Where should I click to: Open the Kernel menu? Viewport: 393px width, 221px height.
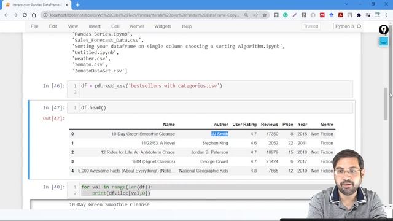(136, 26)
